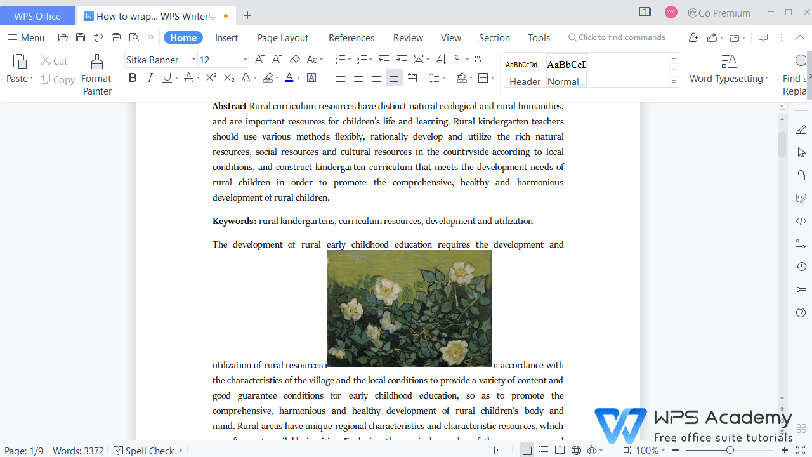Viewport: 812px width, 457px height.
Task: Apply subscript formatting
Action: click(x=228, y=77)
